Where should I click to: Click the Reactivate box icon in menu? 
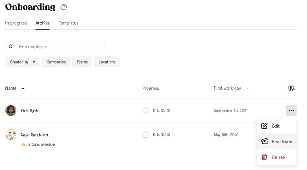click(x=264, y=142)
